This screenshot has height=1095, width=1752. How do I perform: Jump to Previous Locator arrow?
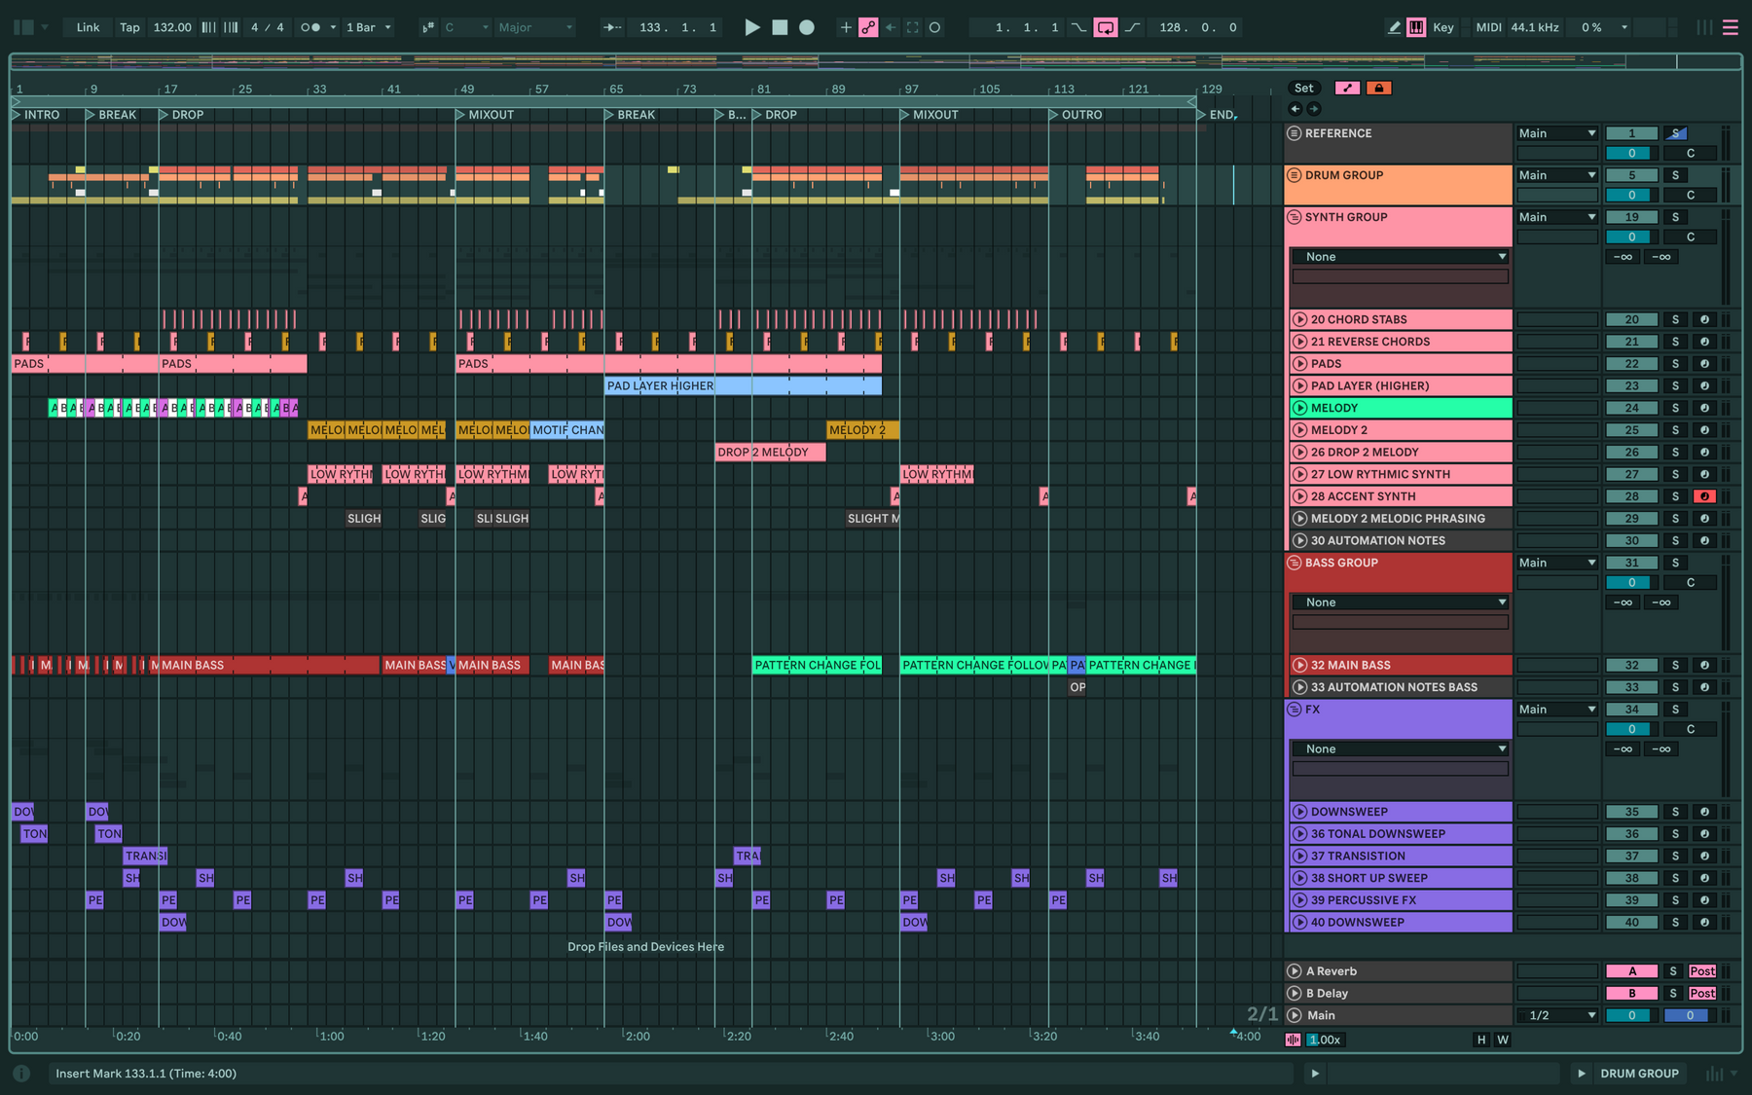pos(1295,109)
